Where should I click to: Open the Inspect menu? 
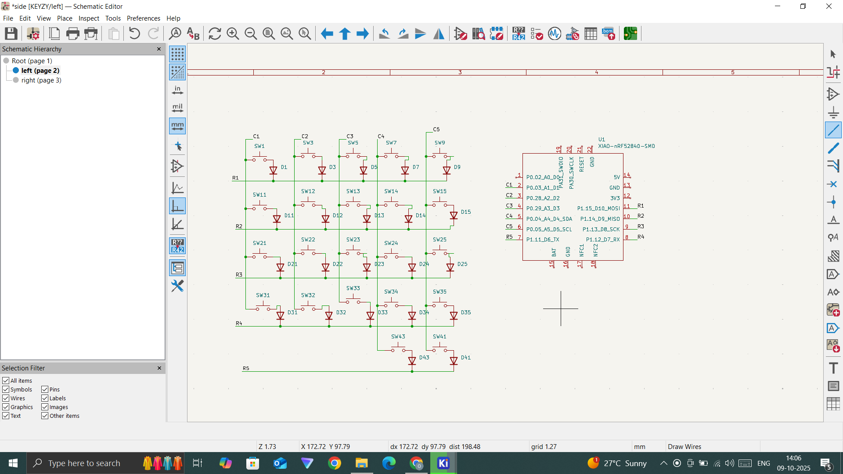coord(88,18)
